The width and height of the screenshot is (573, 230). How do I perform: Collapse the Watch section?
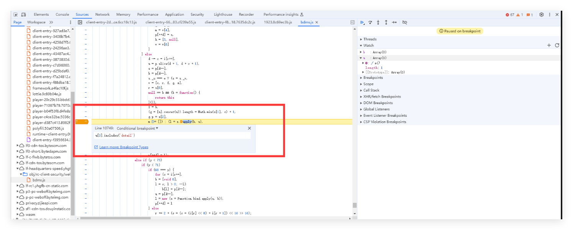[x=368, y=45]
